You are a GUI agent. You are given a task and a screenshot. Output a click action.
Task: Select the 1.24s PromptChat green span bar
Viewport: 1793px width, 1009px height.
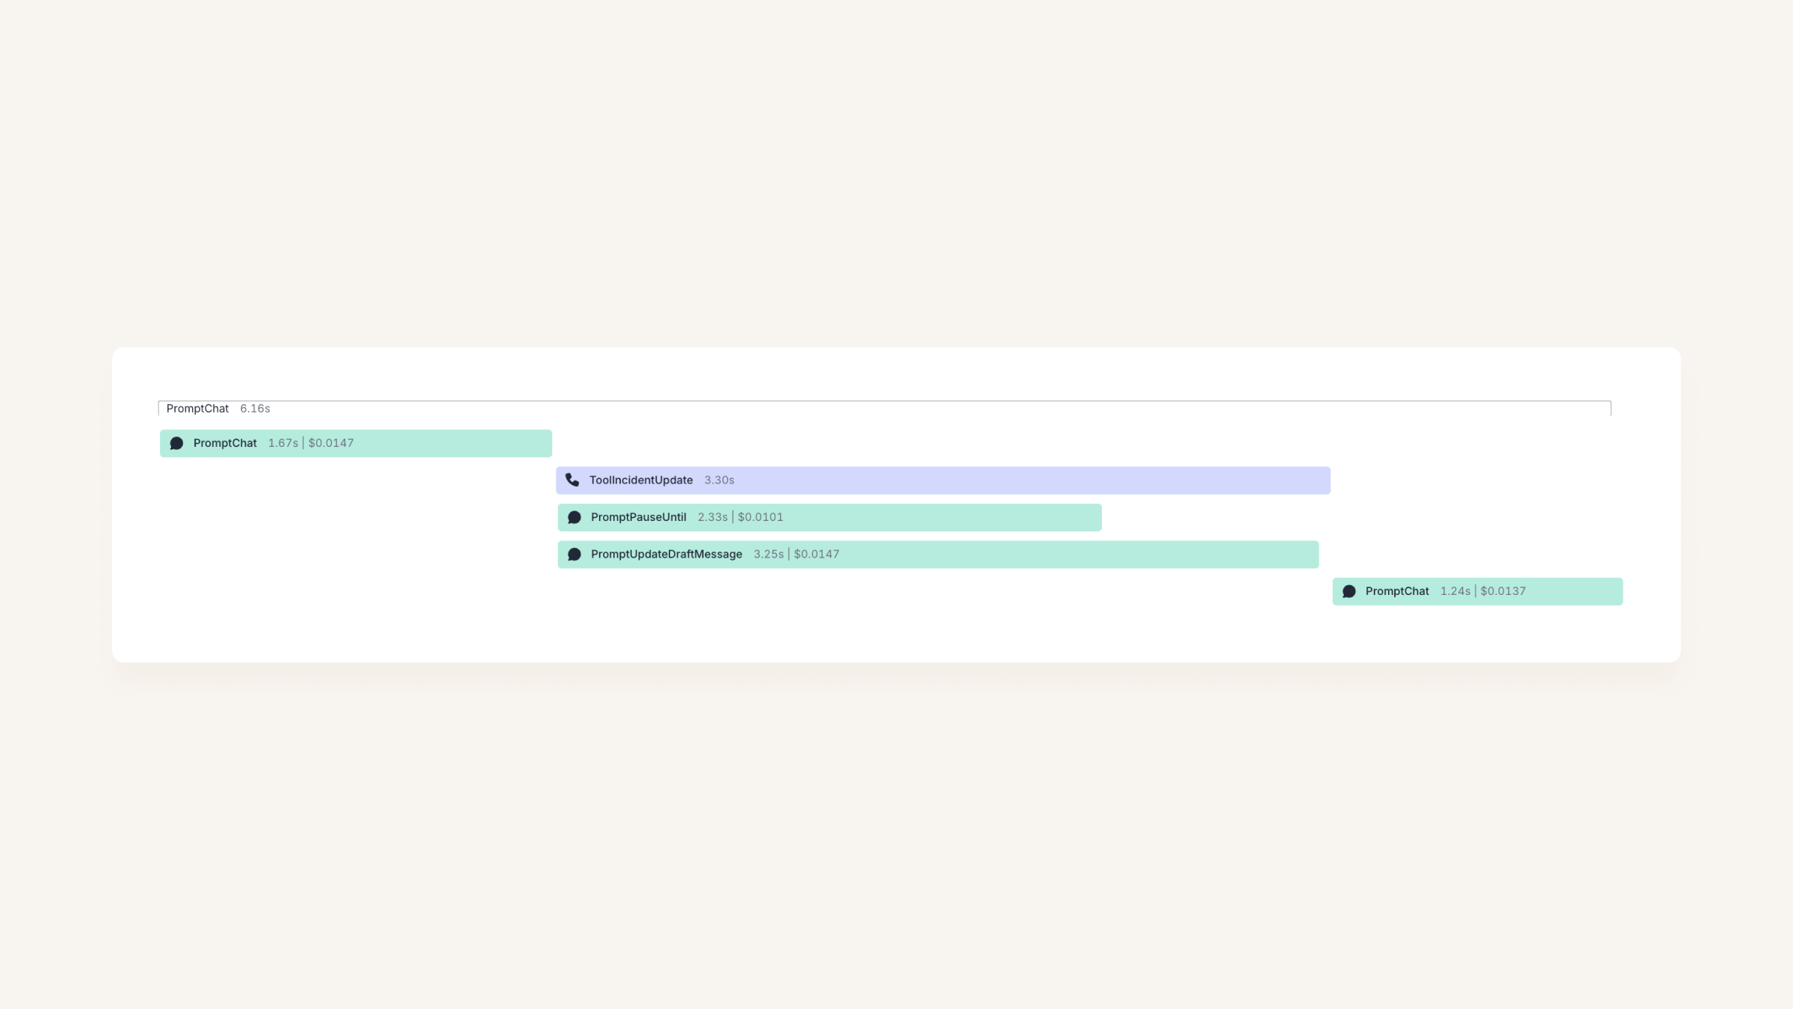pyautogui.click(x=1478, y=591)
